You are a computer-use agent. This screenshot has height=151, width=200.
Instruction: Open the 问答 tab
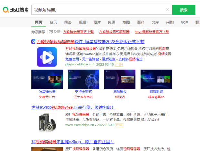tap(68, 22)
